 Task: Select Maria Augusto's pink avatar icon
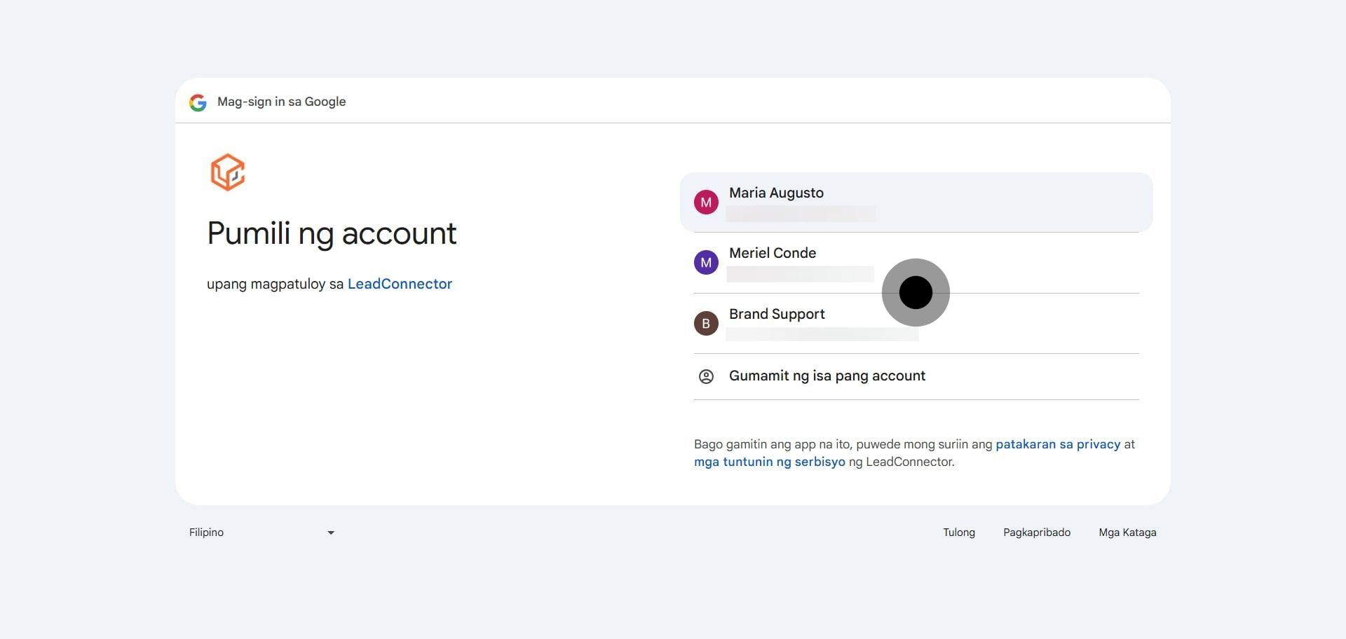click(706, 202)
